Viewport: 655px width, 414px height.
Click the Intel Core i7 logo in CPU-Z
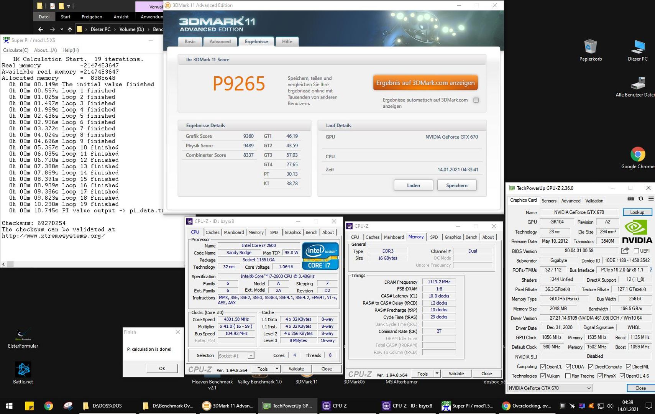(320, 256)
